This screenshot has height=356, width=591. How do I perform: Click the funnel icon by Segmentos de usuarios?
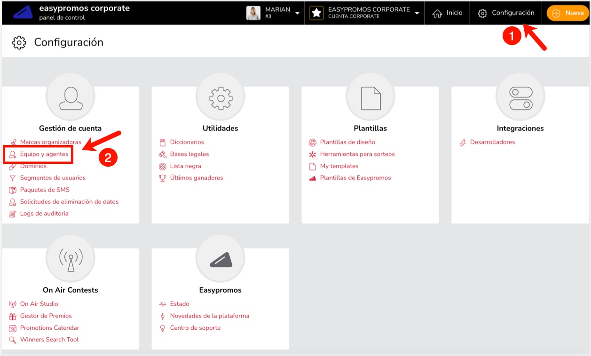13,178
